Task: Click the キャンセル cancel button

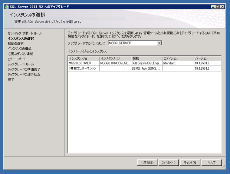Action: 190,163
